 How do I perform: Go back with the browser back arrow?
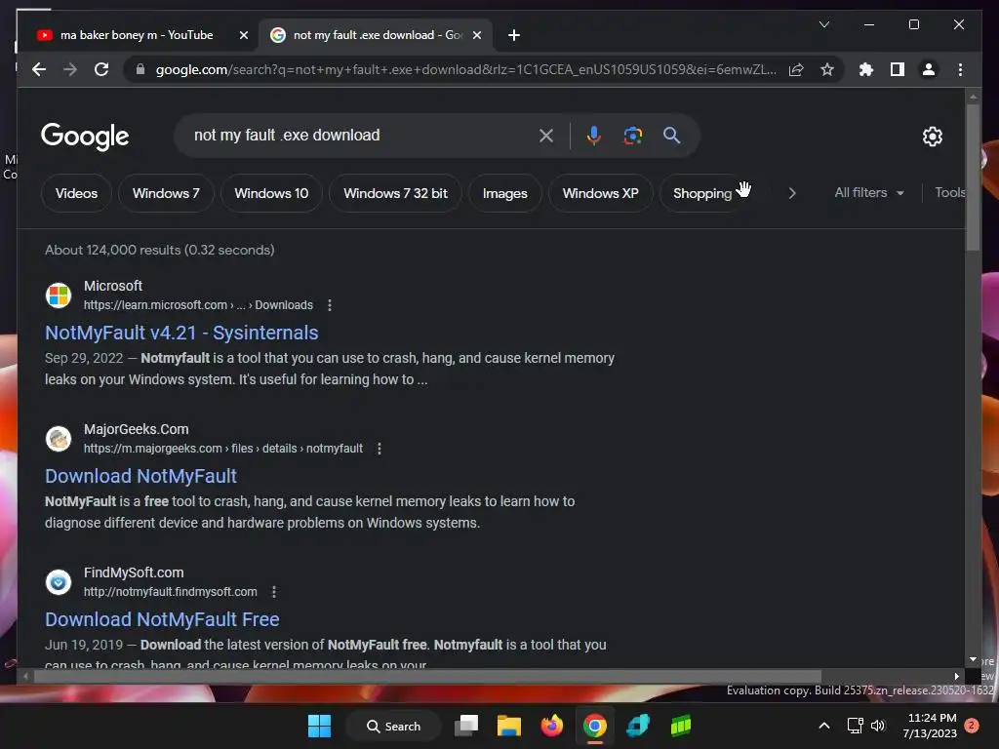[x=39, y=69]
